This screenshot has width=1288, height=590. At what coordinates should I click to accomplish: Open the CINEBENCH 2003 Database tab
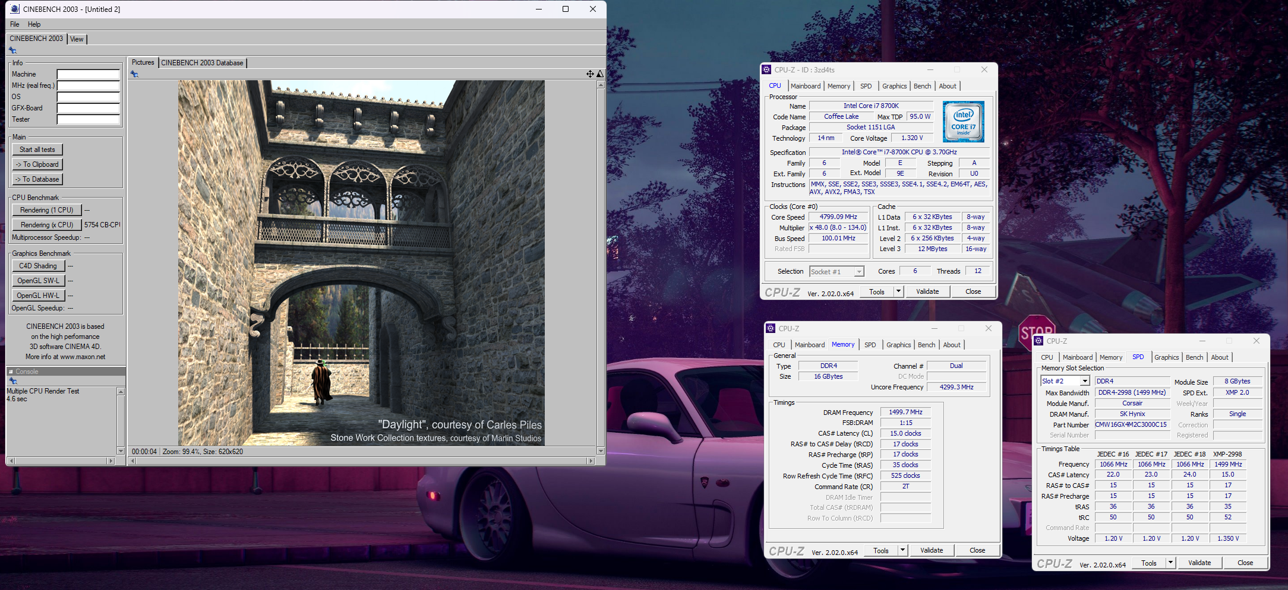[x=202, y=63]
